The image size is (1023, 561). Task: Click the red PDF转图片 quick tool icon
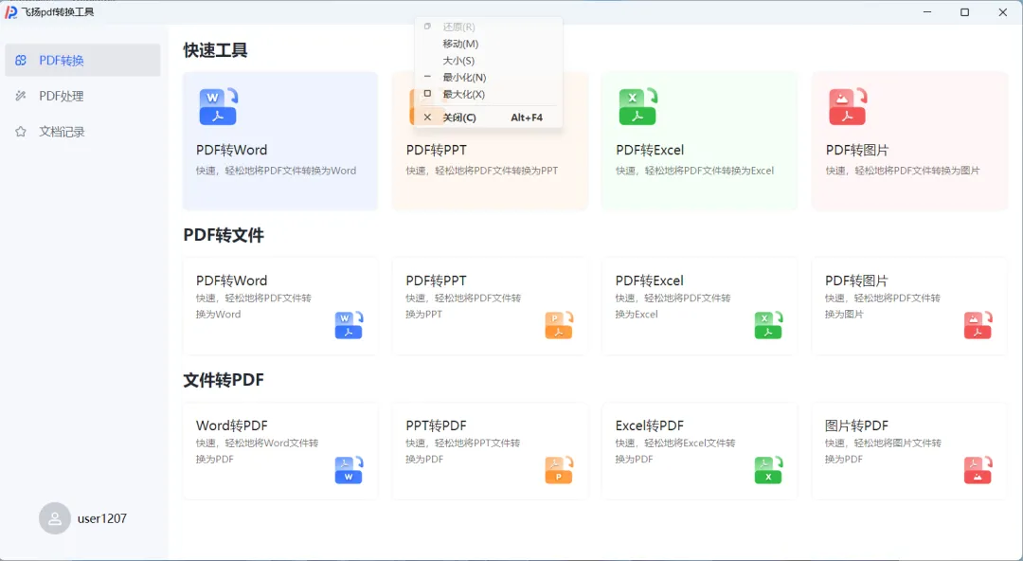(x=848, y=107)
